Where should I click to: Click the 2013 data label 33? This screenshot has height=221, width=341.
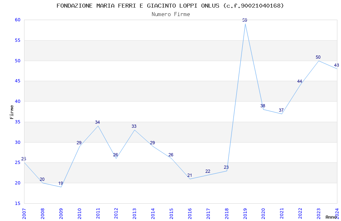tap(134, 126)
